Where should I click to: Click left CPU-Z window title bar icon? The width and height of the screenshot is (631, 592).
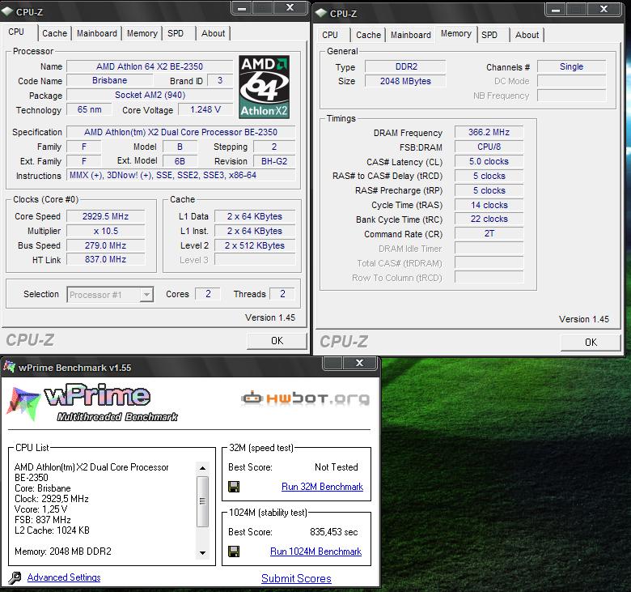[7, 11]
